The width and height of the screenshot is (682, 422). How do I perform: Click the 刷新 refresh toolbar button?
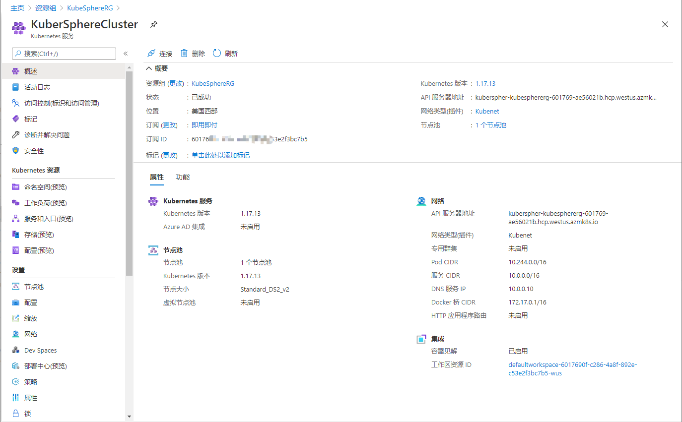tap(225, 54)
